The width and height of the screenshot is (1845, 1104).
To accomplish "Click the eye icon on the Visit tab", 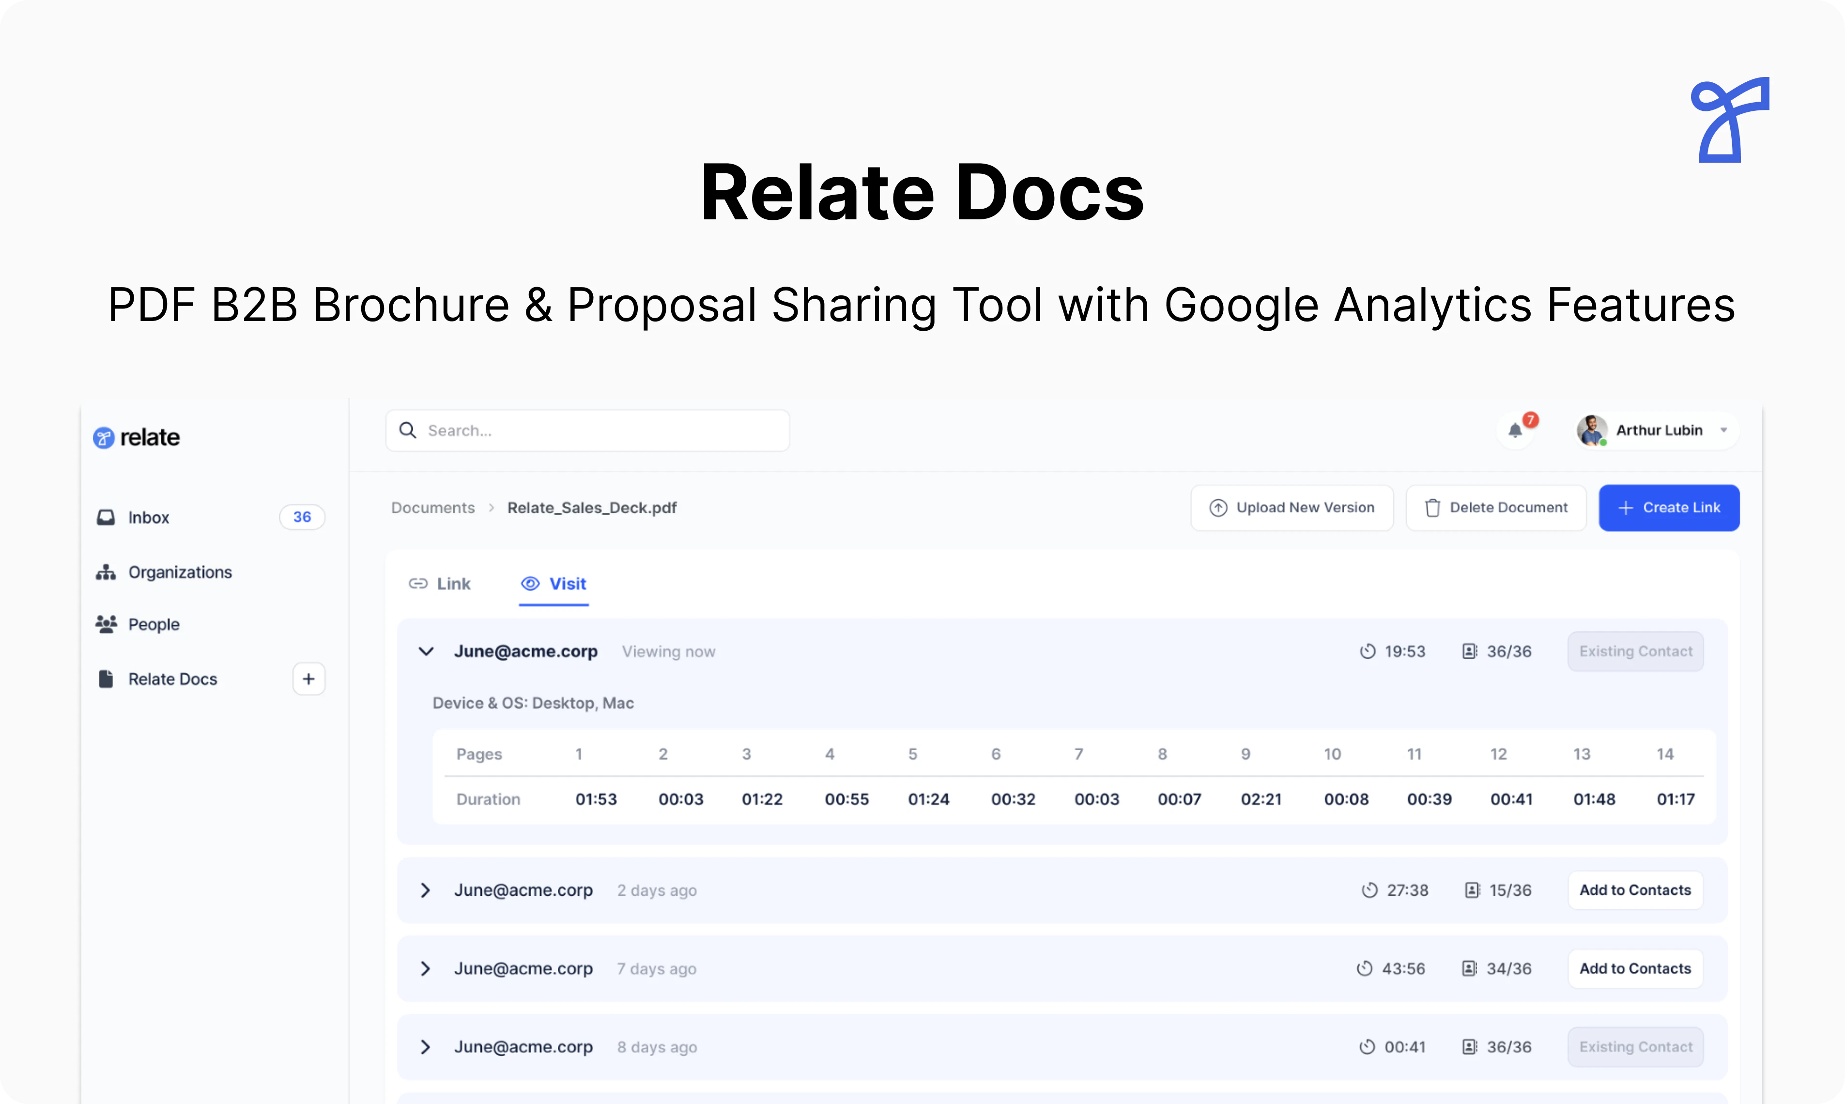I will click(x=530, y=584).
